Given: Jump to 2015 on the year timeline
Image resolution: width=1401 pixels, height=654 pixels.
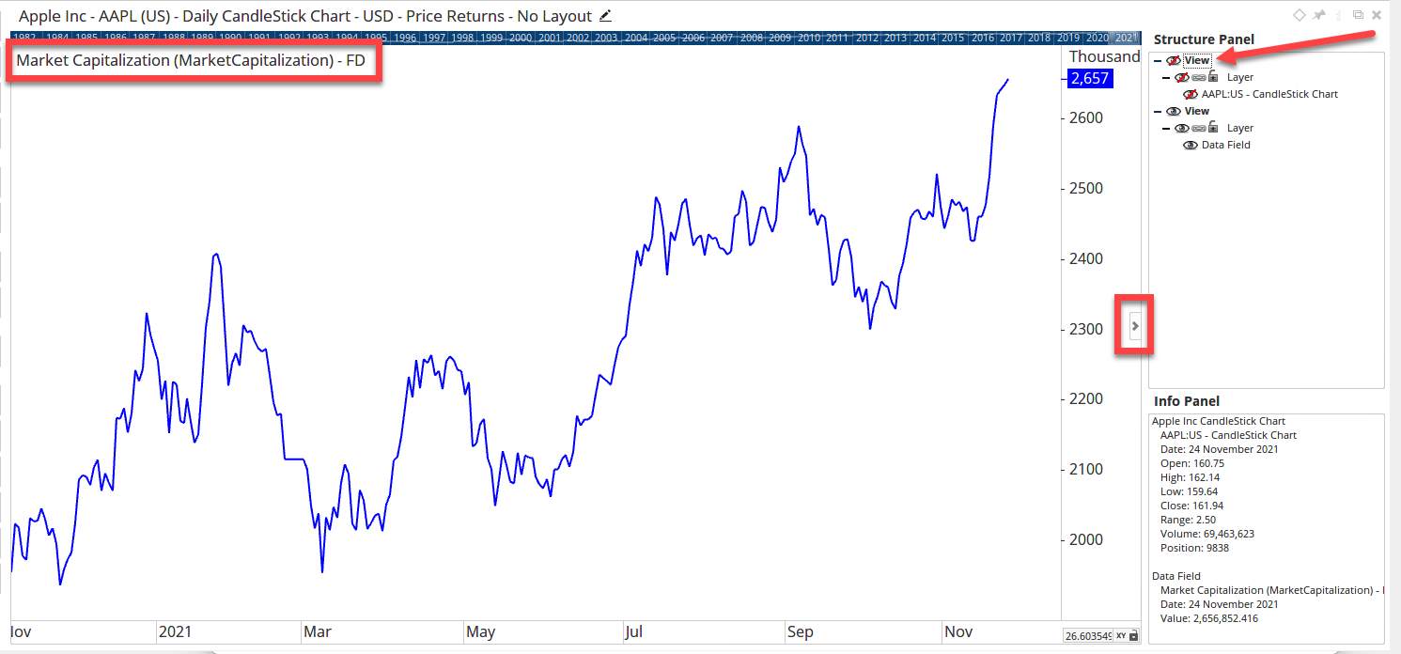Looking at the screenshot, I should [954, 38].
